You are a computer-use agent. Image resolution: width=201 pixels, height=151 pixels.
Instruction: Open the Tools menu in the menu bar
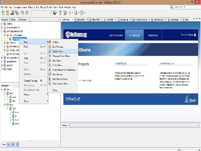point(61,7)
